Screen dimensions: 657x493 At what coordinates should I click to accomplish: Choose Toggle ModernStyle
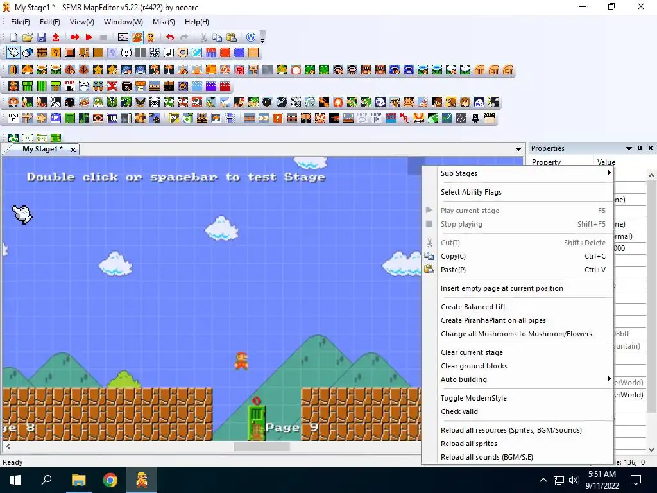click(x=518, y=398)
